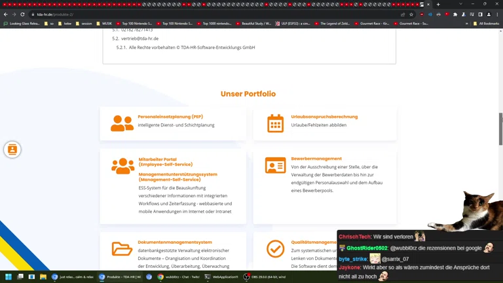
Task: Switch to WebApplication11 terminal window
Action: click(222, 277)
